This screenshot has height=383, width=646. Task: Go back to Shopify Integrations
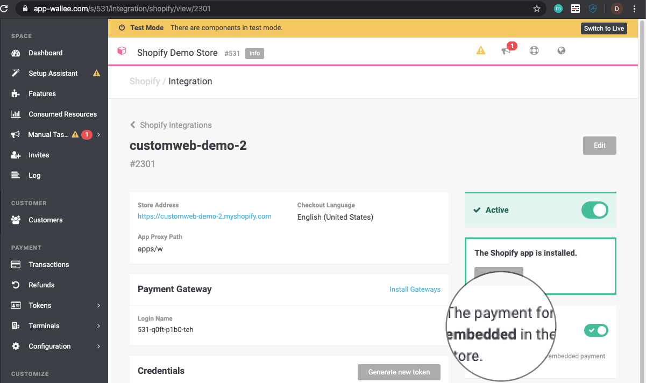(171, 125)
